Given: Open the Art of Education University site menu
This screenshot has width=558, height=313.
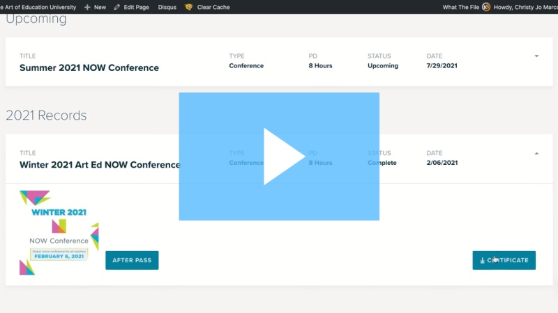Looking at the screenshot, I should click(x=38, y=7).
